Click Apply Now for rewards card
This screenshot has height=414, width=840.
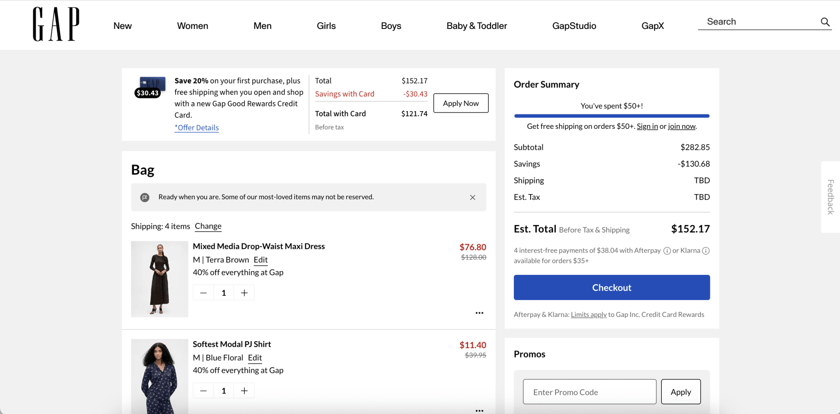(x=461, y=103)
